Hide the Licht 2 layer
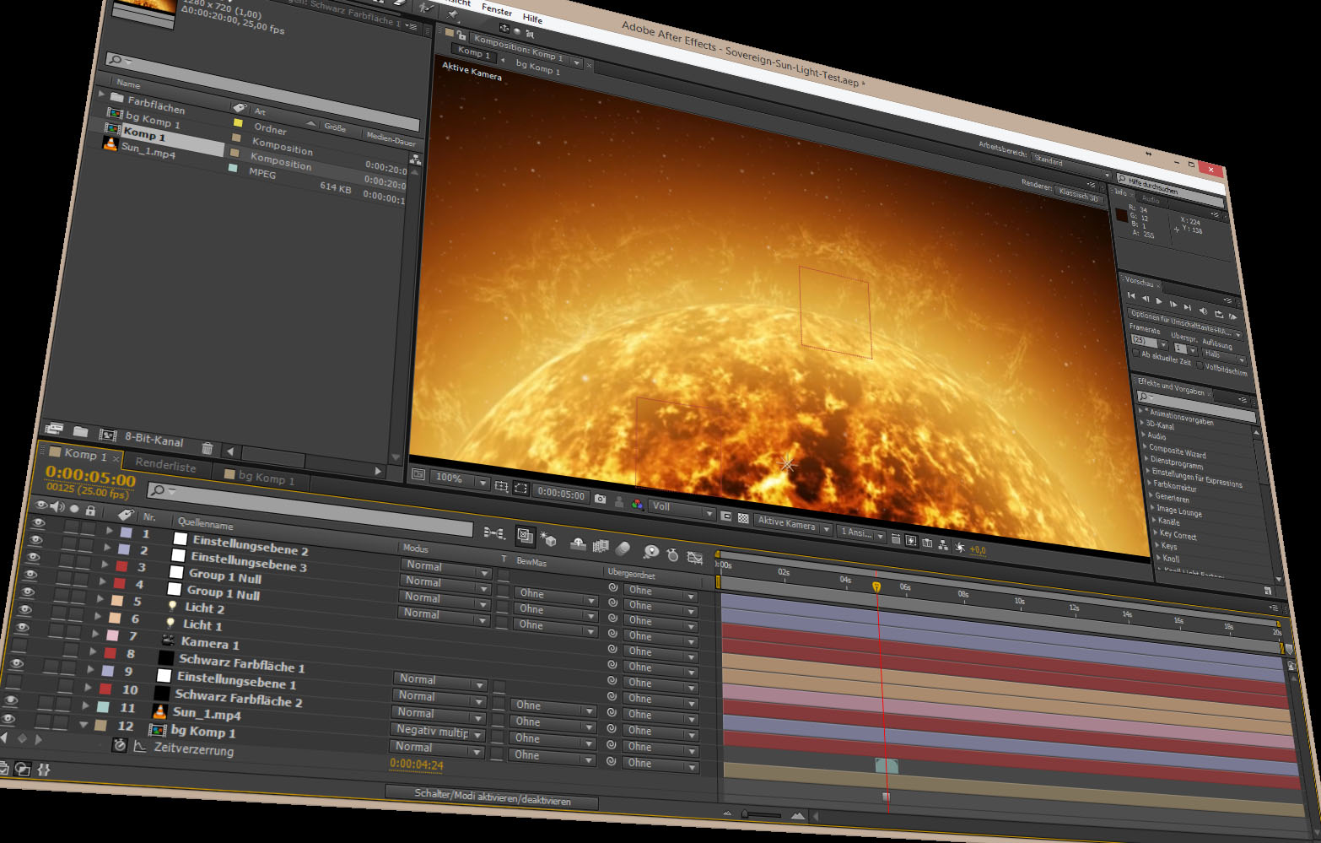1321x843 pixels. (26, 592)
